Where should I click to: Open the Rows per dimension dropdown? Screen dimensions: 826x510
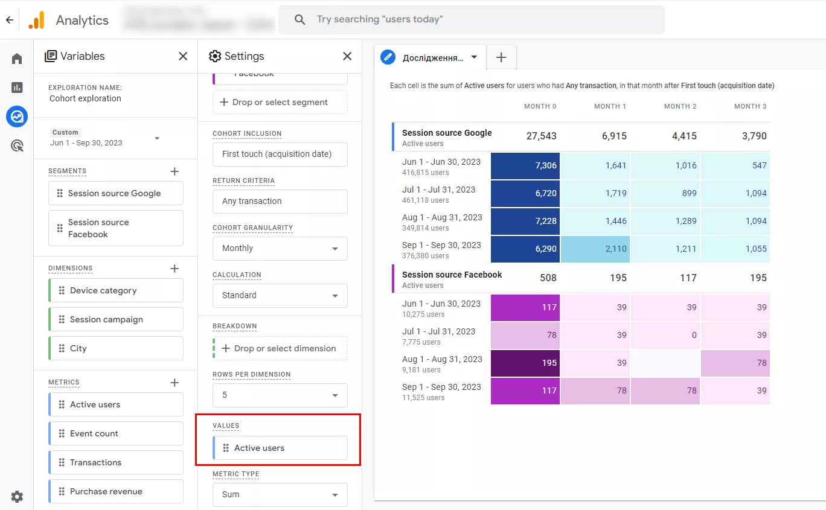(280, 395)
